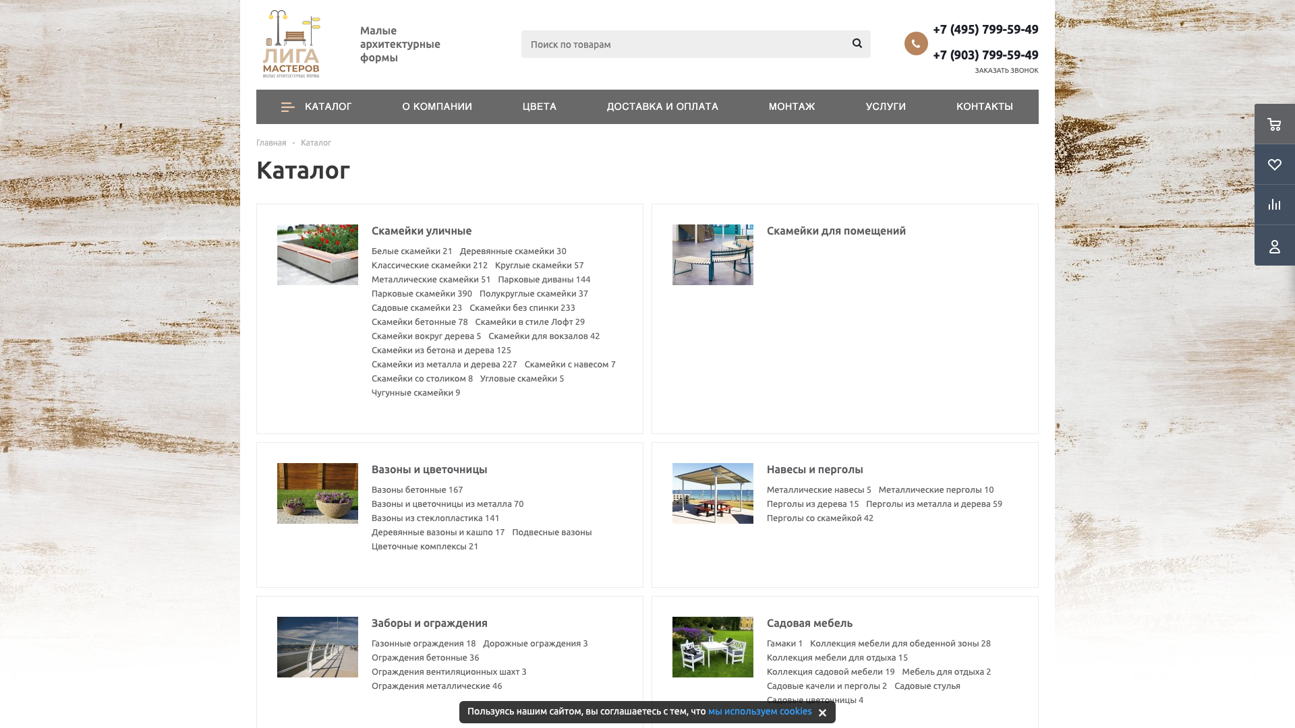1295x728 pixels.
Task: Open the Доставка и оплата menu item
Action: click(662, 107)
